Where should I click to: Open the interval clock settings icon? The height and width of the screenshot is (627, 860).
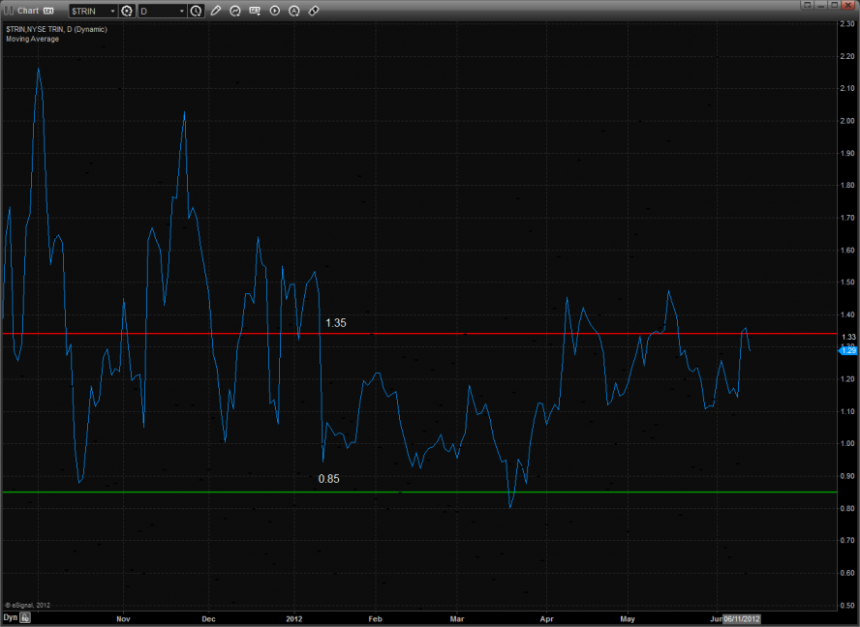point(197,12)
